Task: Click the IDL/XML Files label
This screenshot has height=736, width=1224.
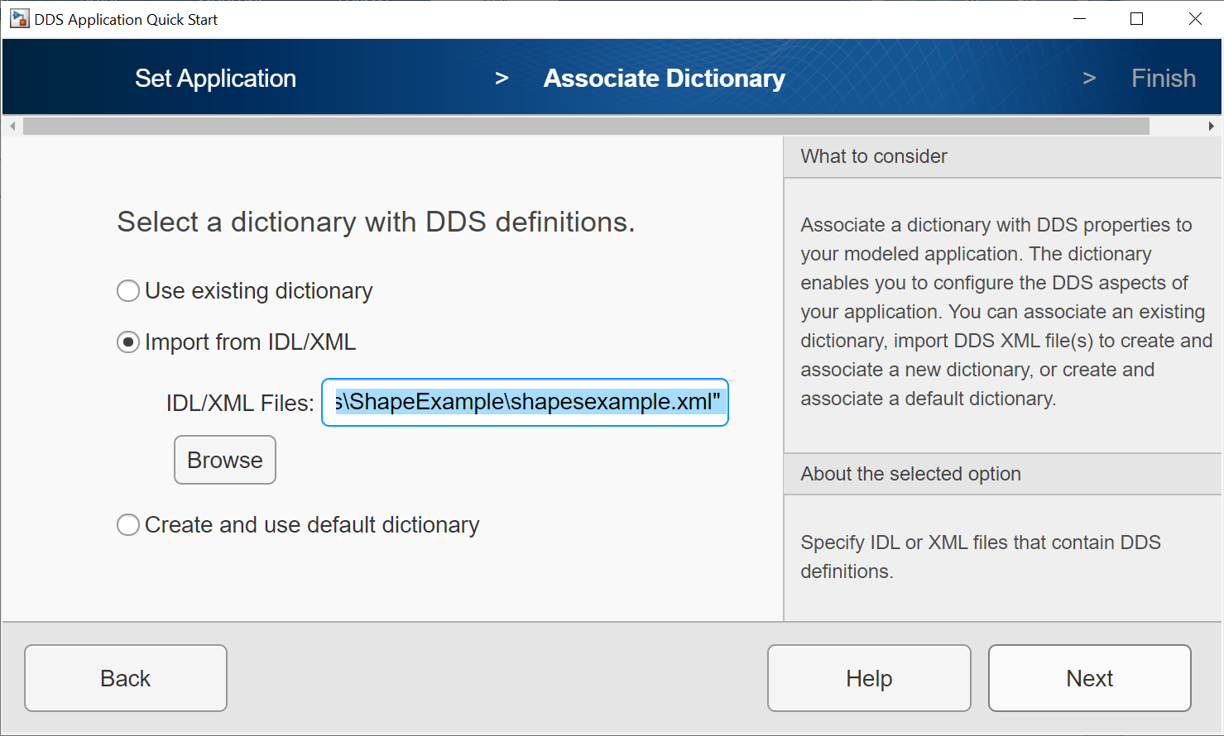Action: 240,403
